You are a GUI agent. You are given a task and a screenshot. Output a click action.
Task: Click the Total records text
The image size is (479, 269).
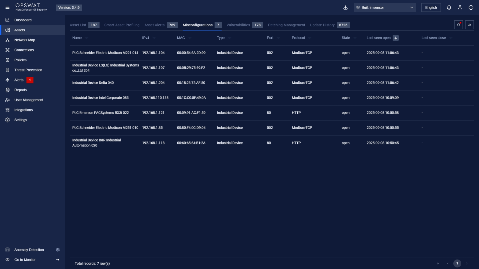click(92, 263)
